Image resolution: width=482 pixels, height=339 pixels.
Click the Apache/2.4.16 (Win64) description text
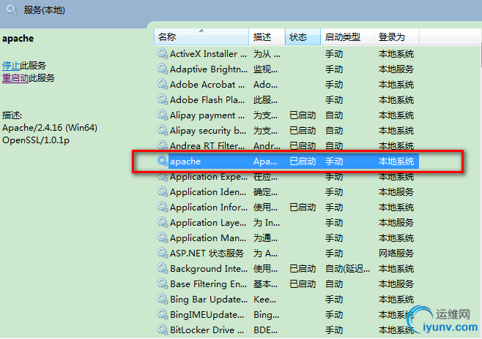point(50,128)
